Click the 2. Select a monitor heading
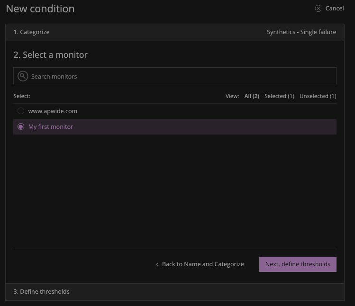 tap(50, 55)
